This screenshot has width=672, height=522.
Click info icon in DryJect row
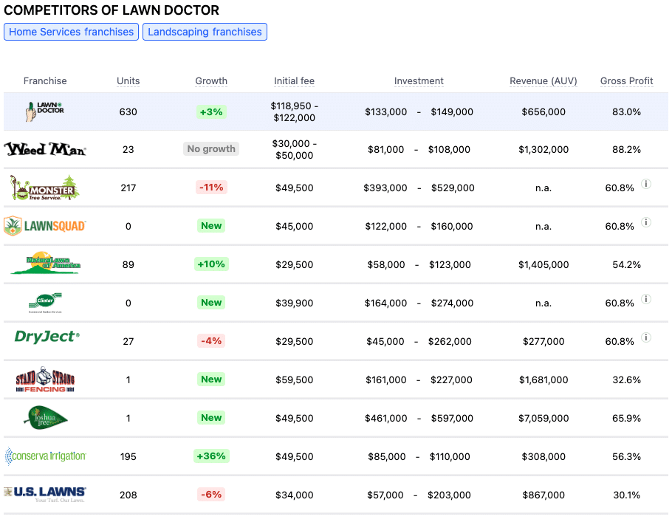646,337
